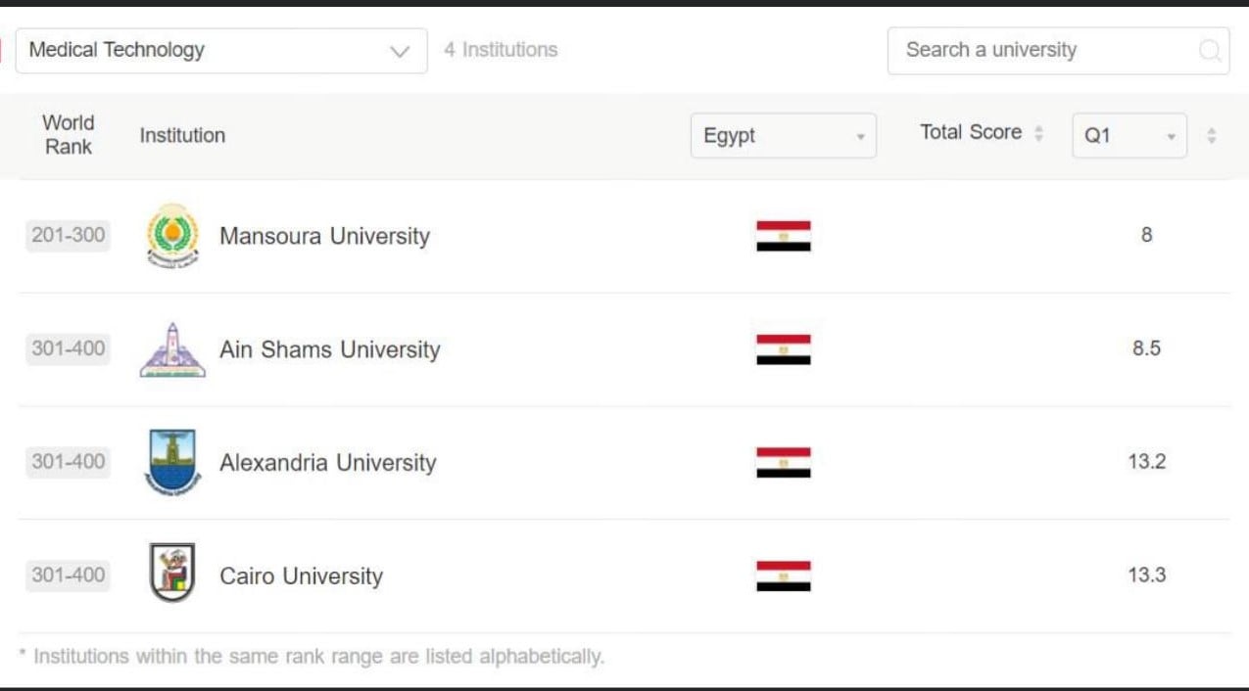Screen dimensions: 1249x691
Task: Click Egypt flag in Alexandria row
Action: (783, 462)
